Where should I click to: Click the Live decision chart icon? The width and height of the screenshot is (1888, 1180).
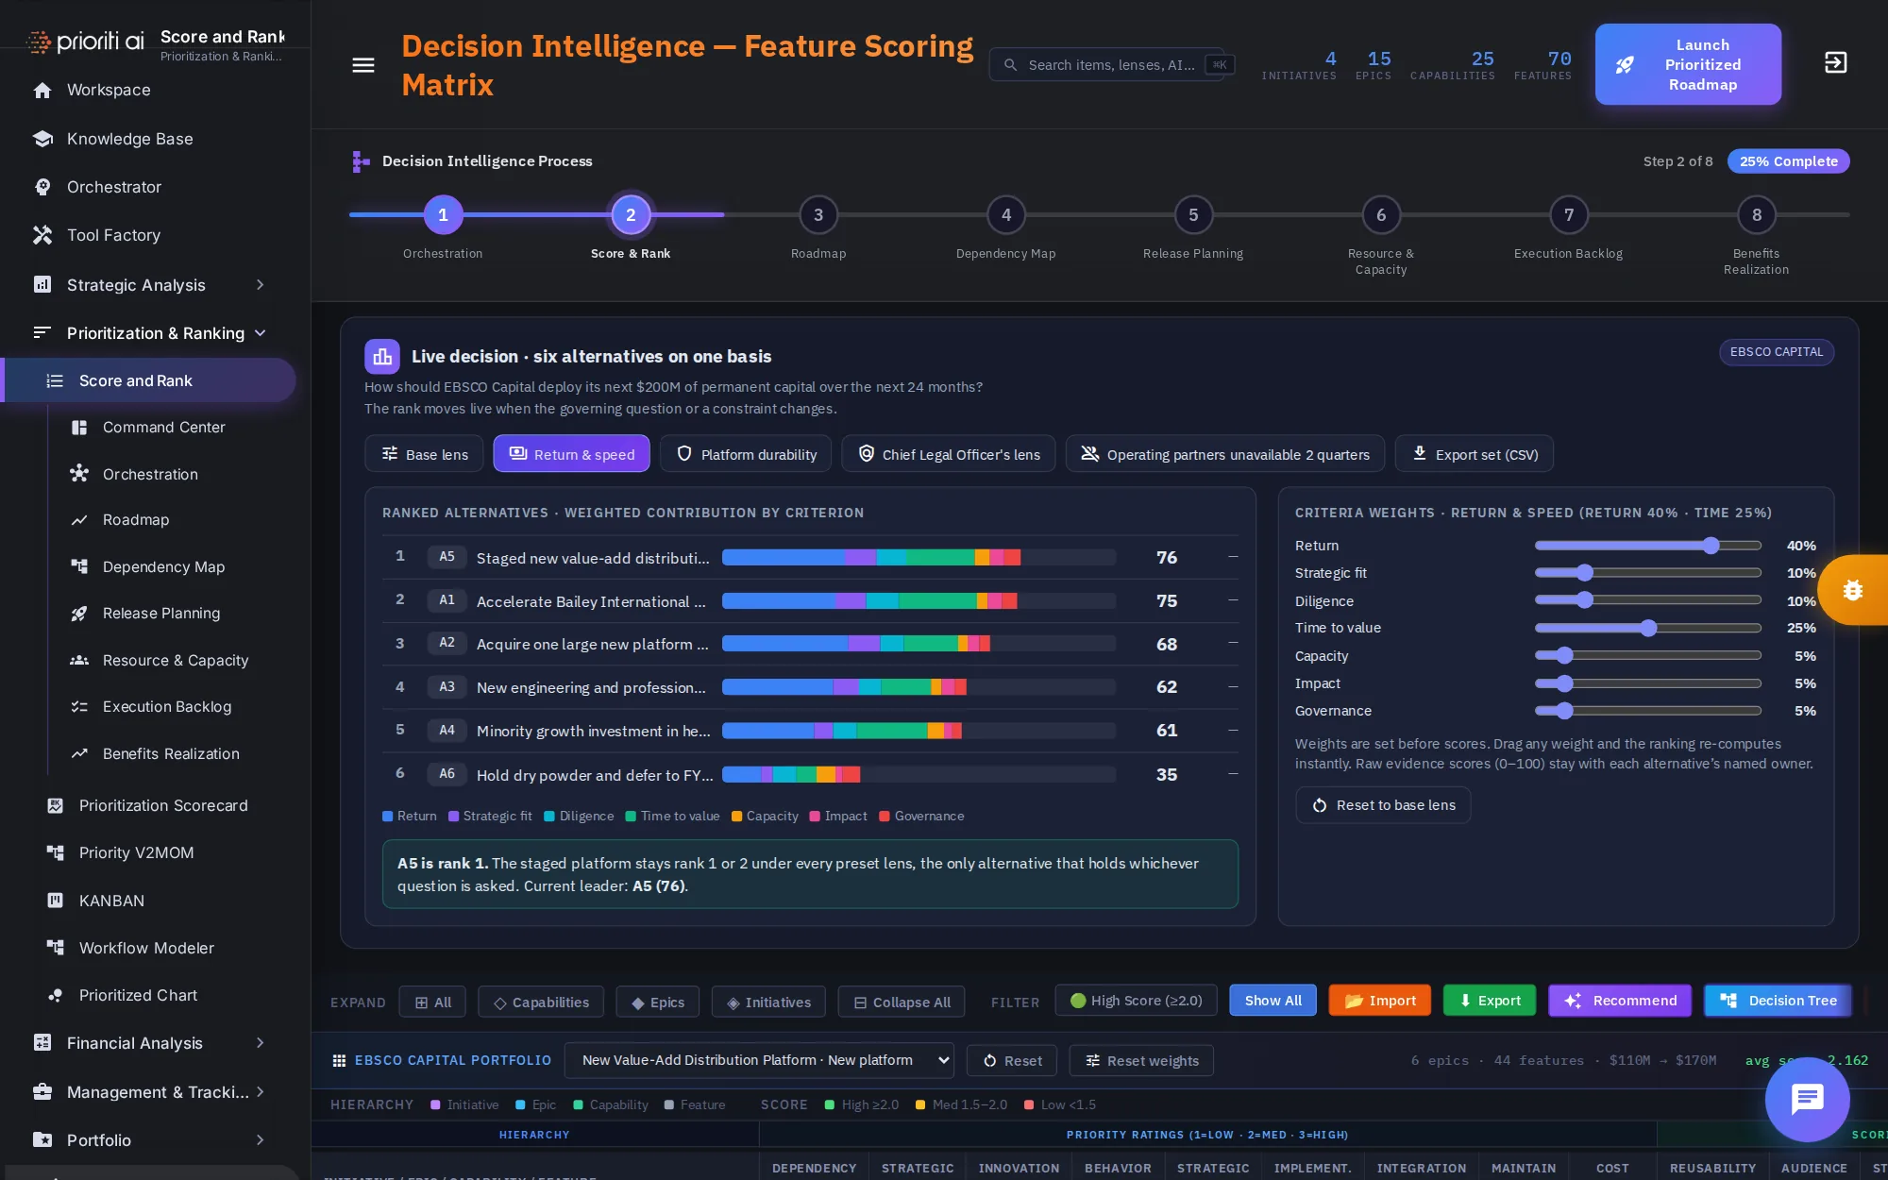coord(382,357)
